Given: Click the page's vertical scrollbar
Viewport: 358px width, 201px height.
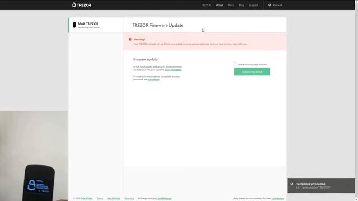Looking at the screenshot, I should 356,100.
